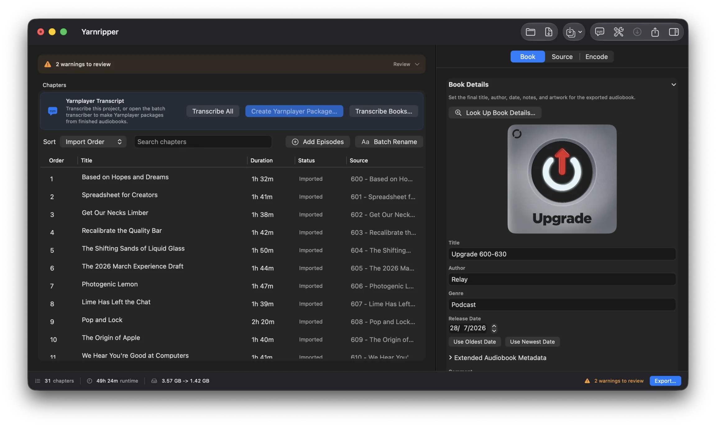Click the Upgrade cover artwork thumbnail
The image size is (716, 427).
[562, 179]
